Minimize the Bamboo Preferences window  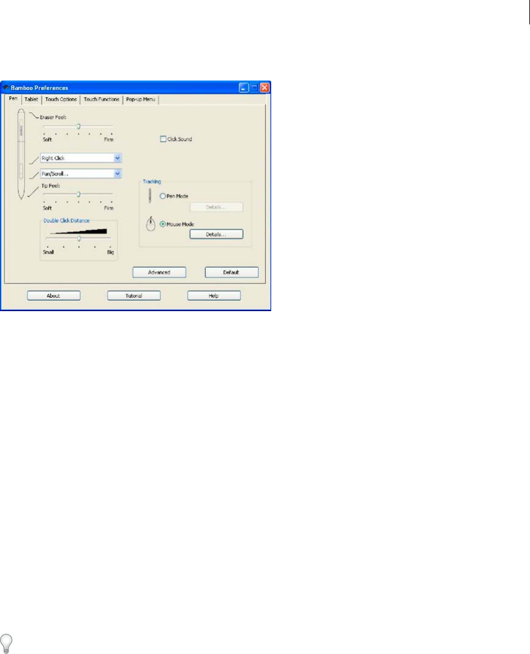244,88
